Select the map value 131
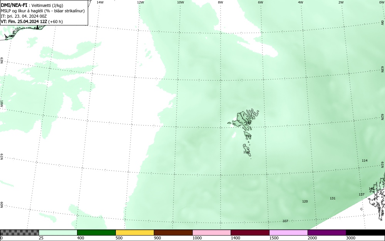Screen dimensions: 385x241 click(x=333, y=198)
